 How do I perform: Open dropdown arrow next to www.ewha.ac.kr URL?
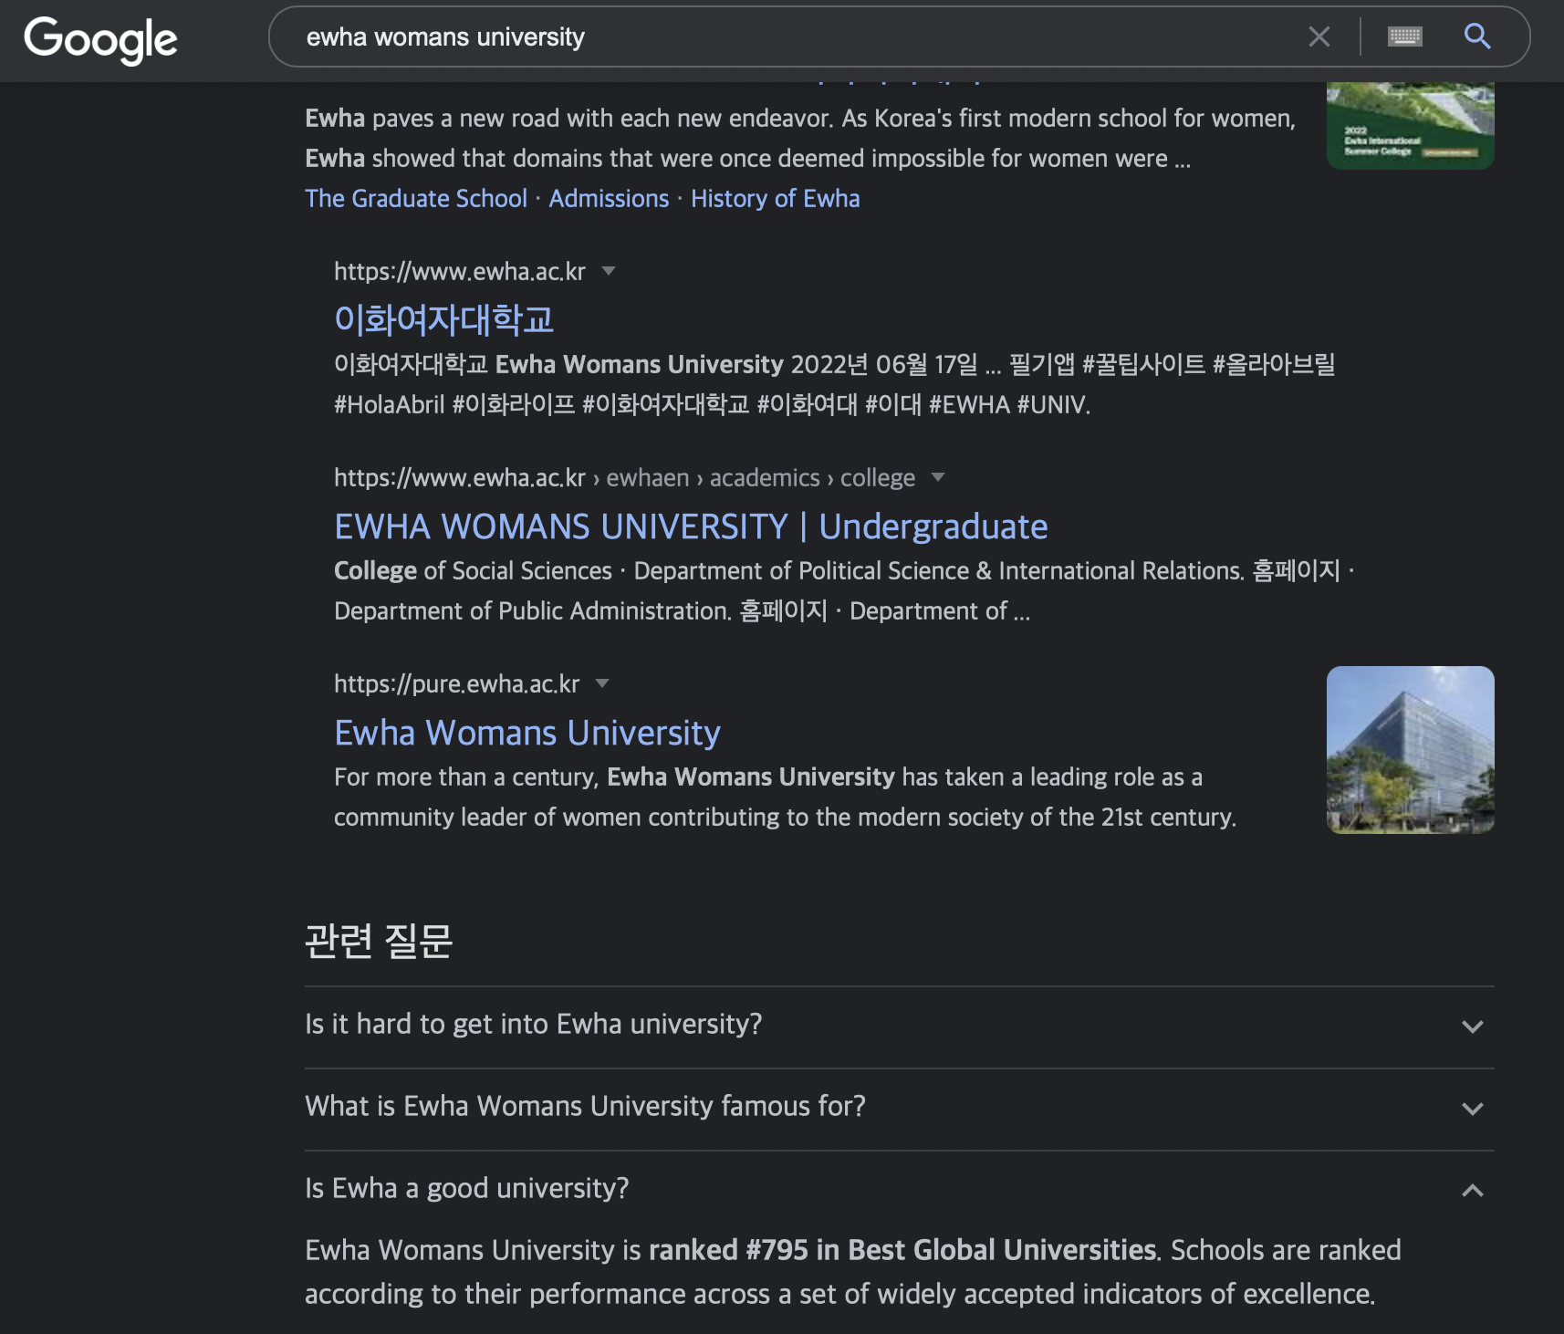609,271
